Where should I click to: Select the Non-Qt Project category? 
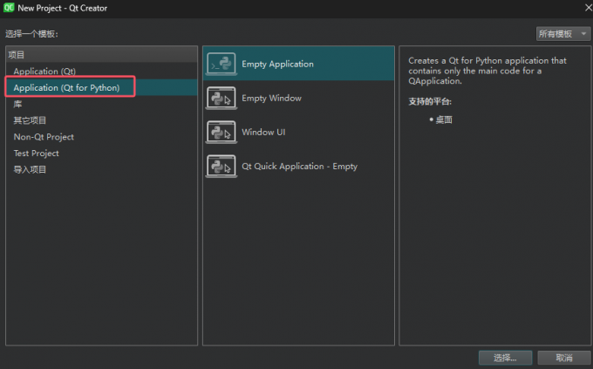(x=44, y=137)
